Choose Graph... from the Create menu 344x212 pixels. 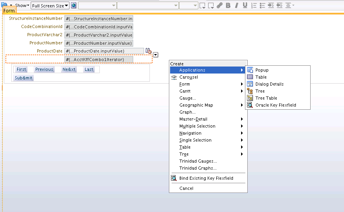pos(207,112)
